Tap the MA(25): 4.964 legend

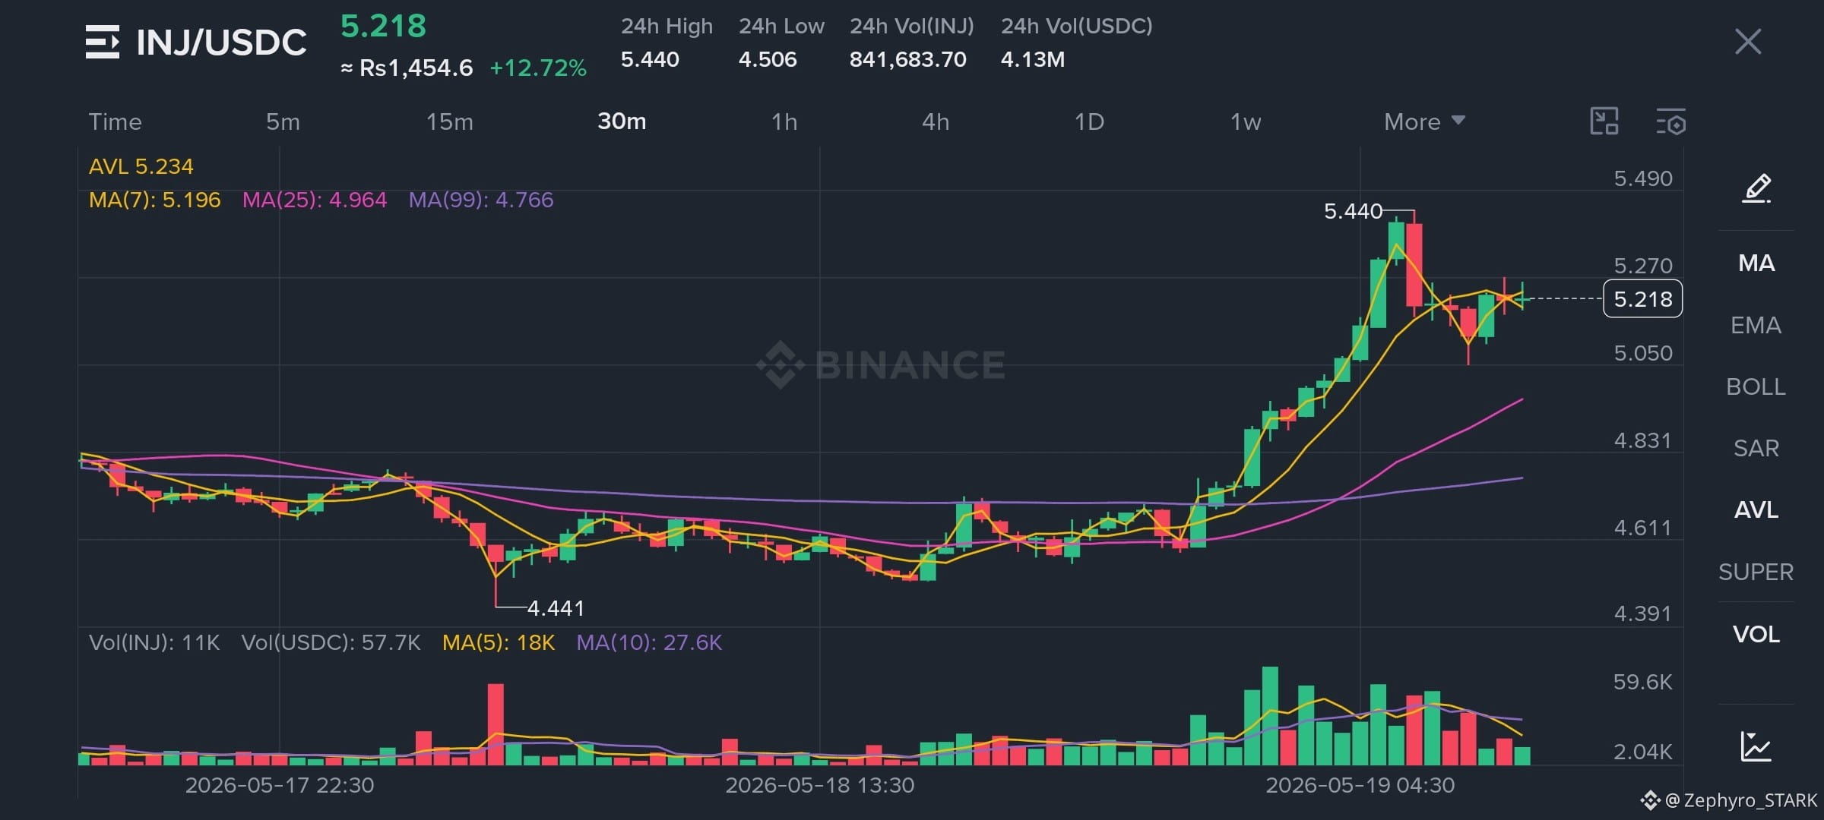pyautogui.click(x=315, y=200)
